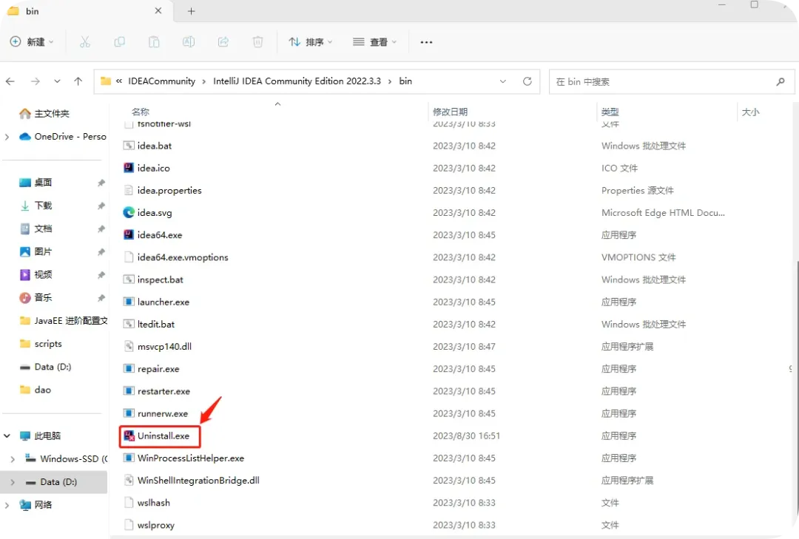Open 下载 (Downloads) in sidebar
The height and width of the screenshot is (539, 799).
tap(36, 206)
